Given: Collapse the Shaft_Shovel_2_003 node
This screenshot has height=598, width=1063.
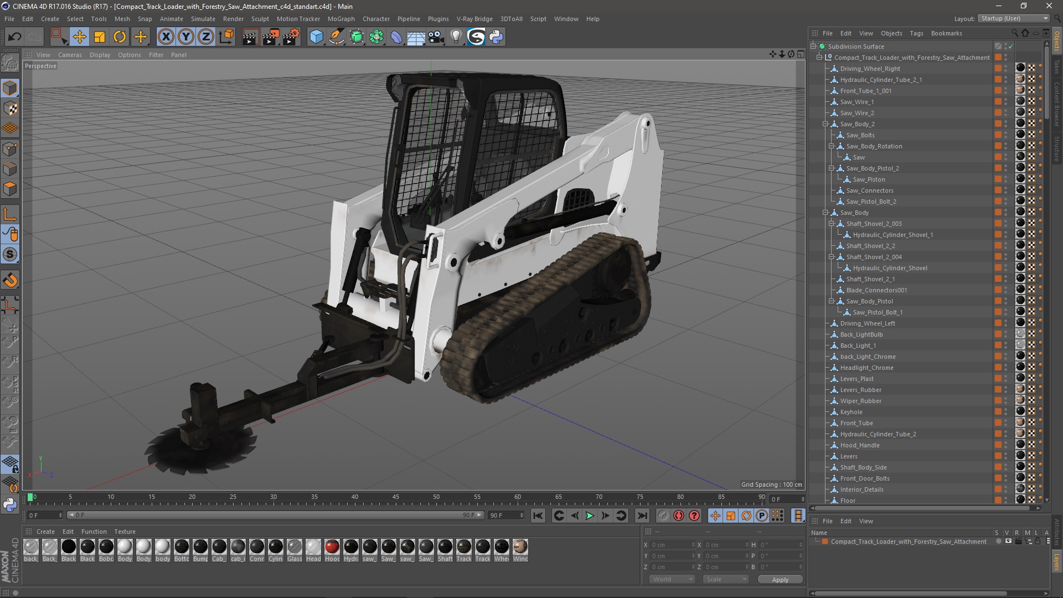Looking at the screenshot, I should point(832,224).
